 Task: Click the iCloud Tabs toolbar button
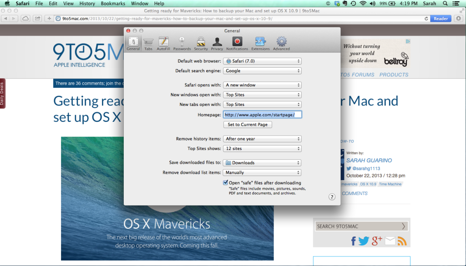[x=25, y=18]
